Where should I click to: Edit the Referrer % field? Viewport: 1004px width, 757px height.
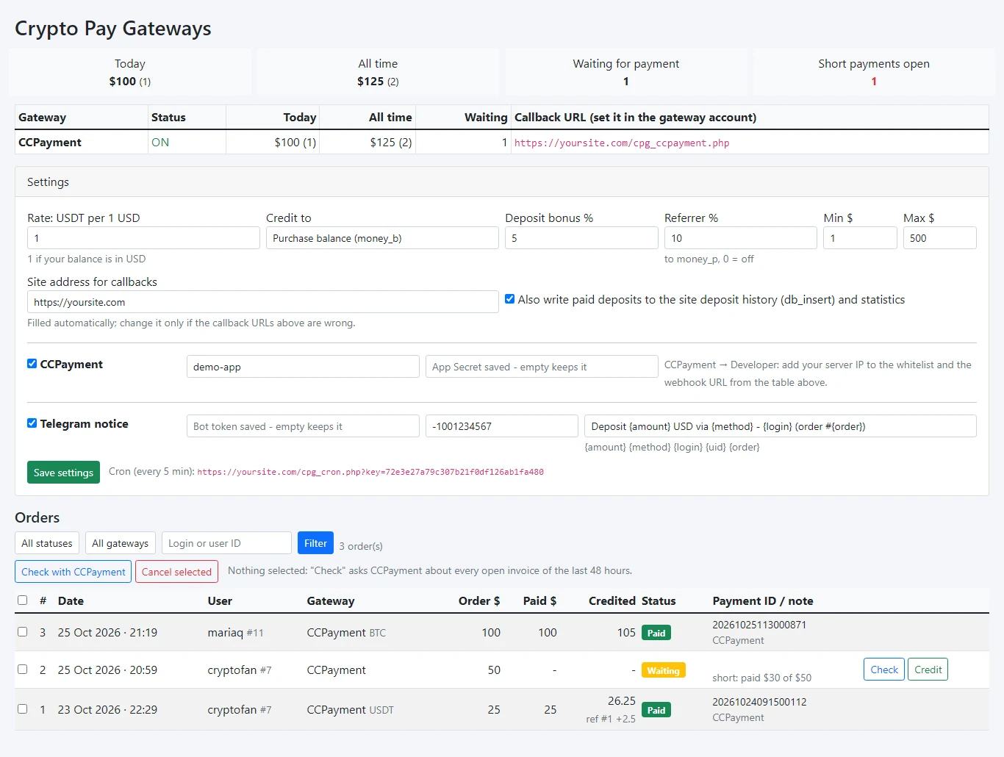(x=741, y=238)
